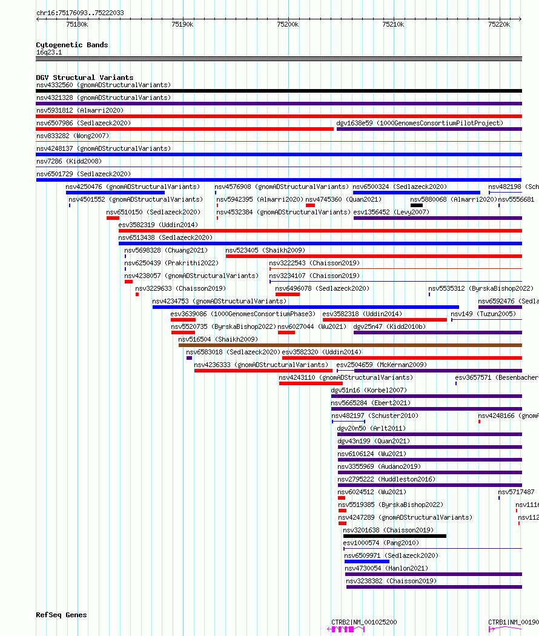The image size is (539, 636).
Task: Click the red bar of nsv6507986
Action: (185, 129)
